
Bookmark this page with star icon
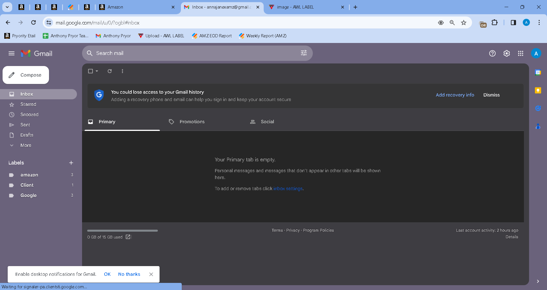tap(464, 22)
